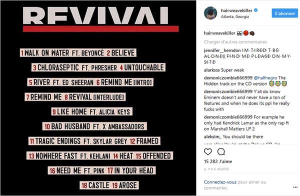This screenshot has width=300, height=196.
Task: Click the blue verified badge
Action: pyautogui.click(x=256, y=10)
